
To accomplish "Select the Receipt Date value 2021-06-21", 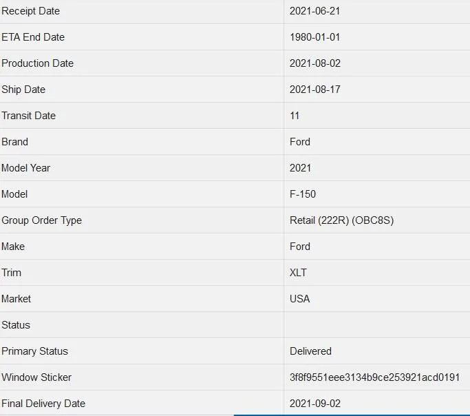I will [314, 11].
